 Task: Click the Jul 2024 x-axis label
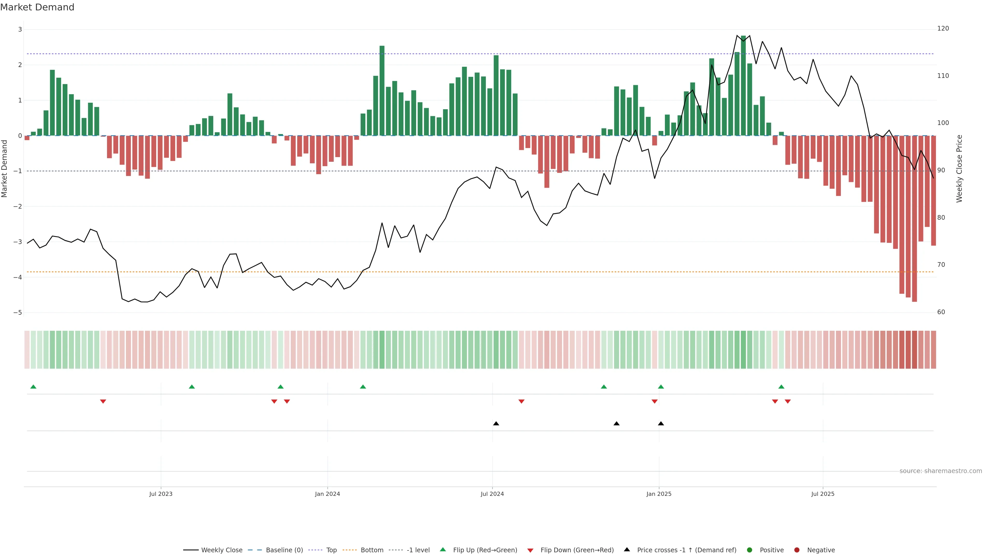pos(492,494)
